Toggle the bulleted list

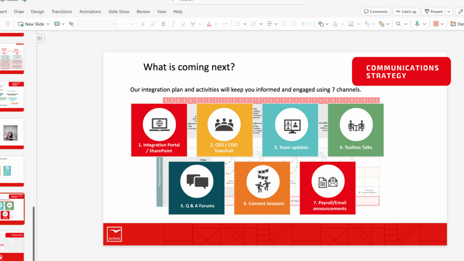point(238,24)
